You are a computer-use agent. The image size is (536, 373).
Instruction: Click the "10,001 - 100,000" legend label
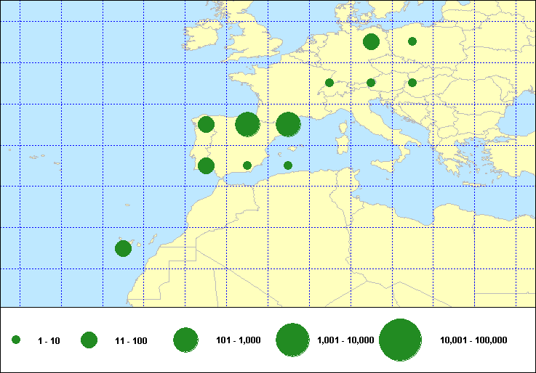(x=473, y=340)
